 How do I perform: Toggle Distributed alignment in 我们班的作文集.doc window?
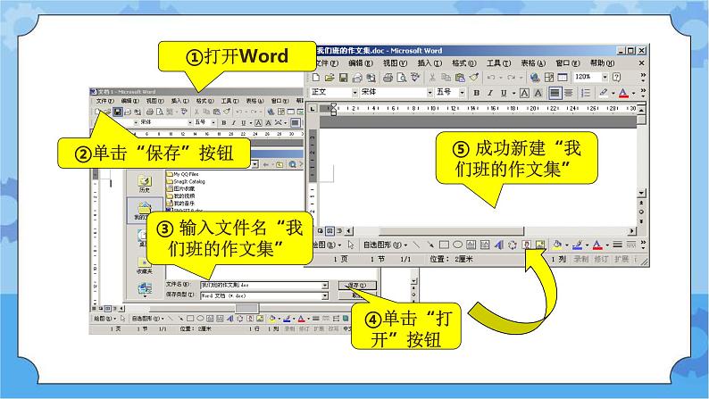(x=569, y=92)
